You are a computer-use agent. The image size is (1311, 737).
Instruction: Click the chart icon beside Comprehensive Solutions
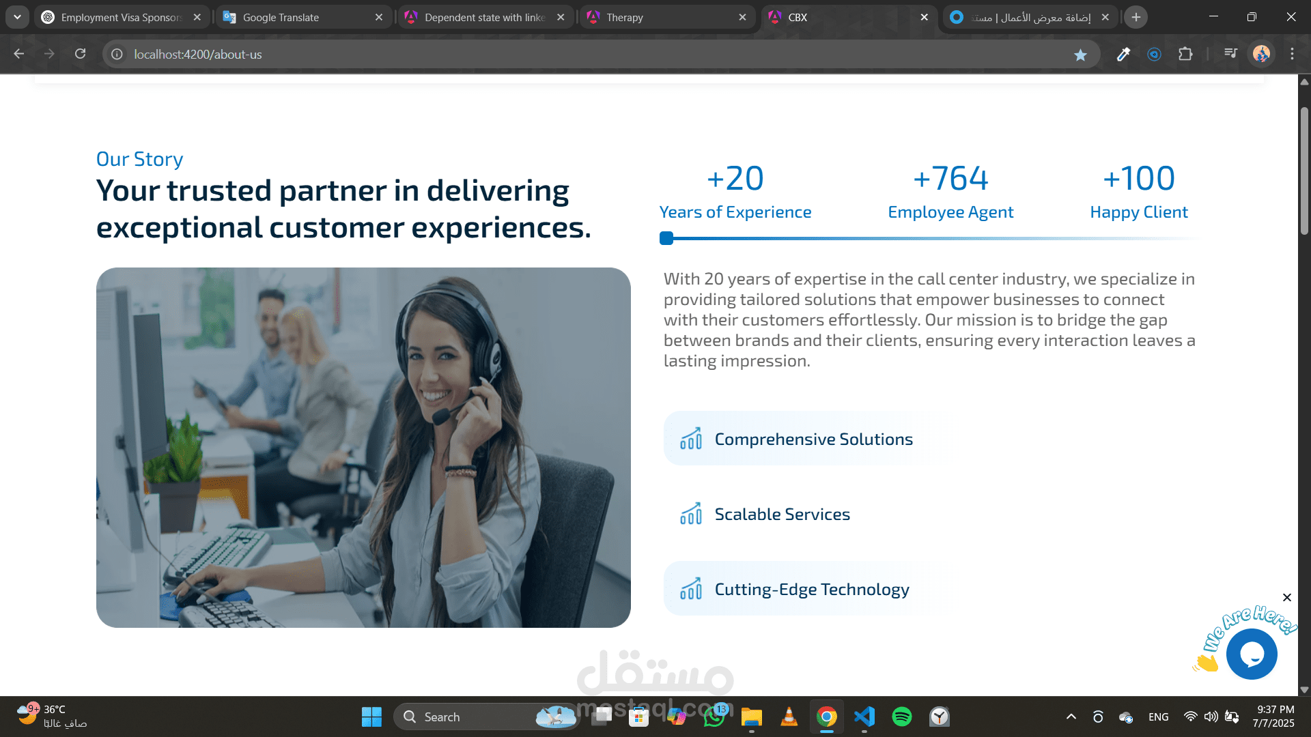point(691,439)
